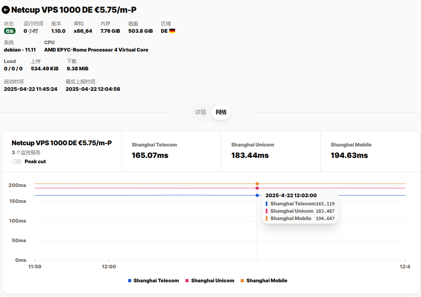Toggle the Peak cut switch

pyautogui.click(x=17, y=162)
